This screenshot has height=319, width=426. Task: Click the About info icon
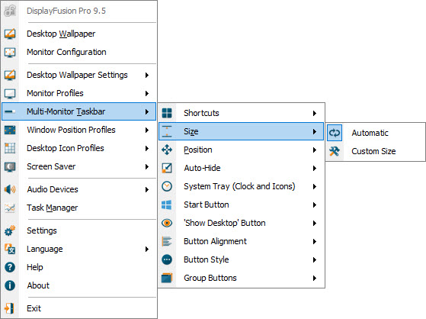(x=10, y=285)
